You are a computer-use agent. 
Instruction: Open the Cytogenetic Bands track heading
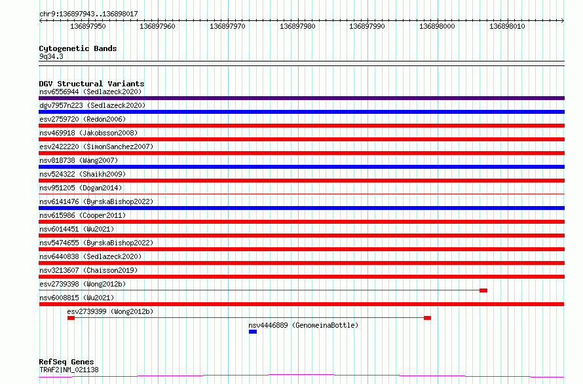pyautogui.click(x=78, y=48)
